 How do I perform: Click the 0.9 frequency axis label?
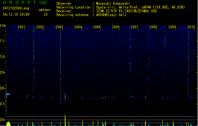[x=3, y=72]
